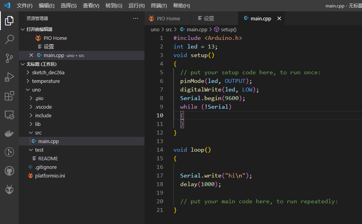This screenshot has height=224, width=362.
Task: Click the VS Code logo icon
Action: pos(7,5)
